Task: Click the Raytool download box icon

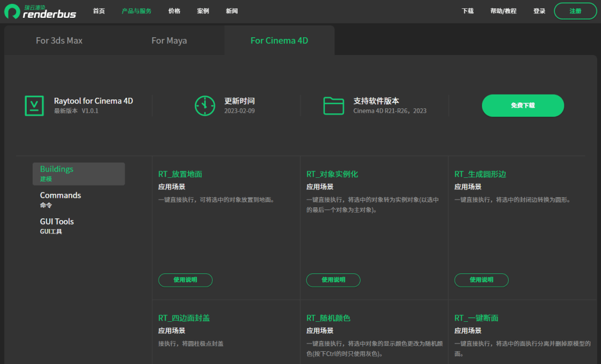Action: coord(34,106)
